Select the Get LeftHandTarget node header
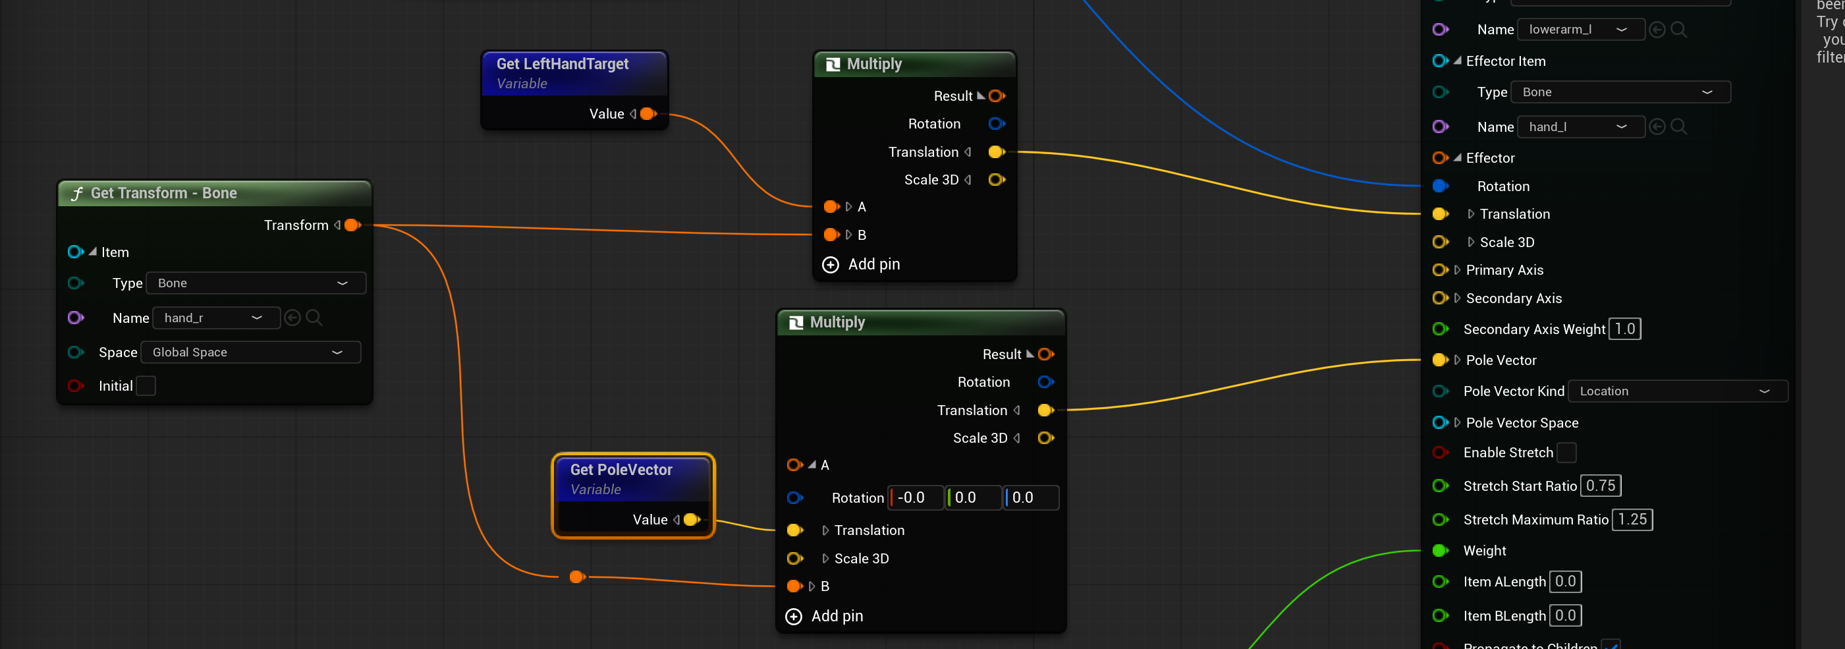The image size is (1845, 649). point(574,73)
